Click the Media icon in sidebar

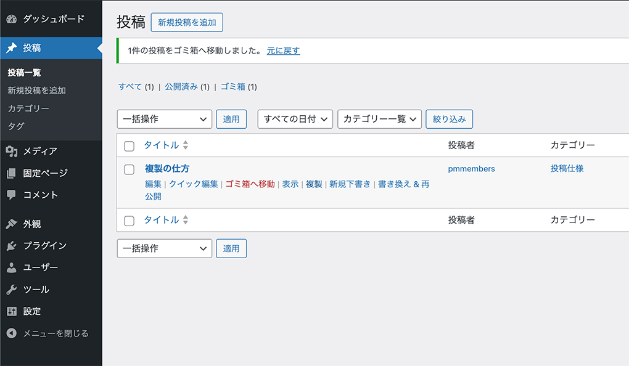[x=11, y=151]
